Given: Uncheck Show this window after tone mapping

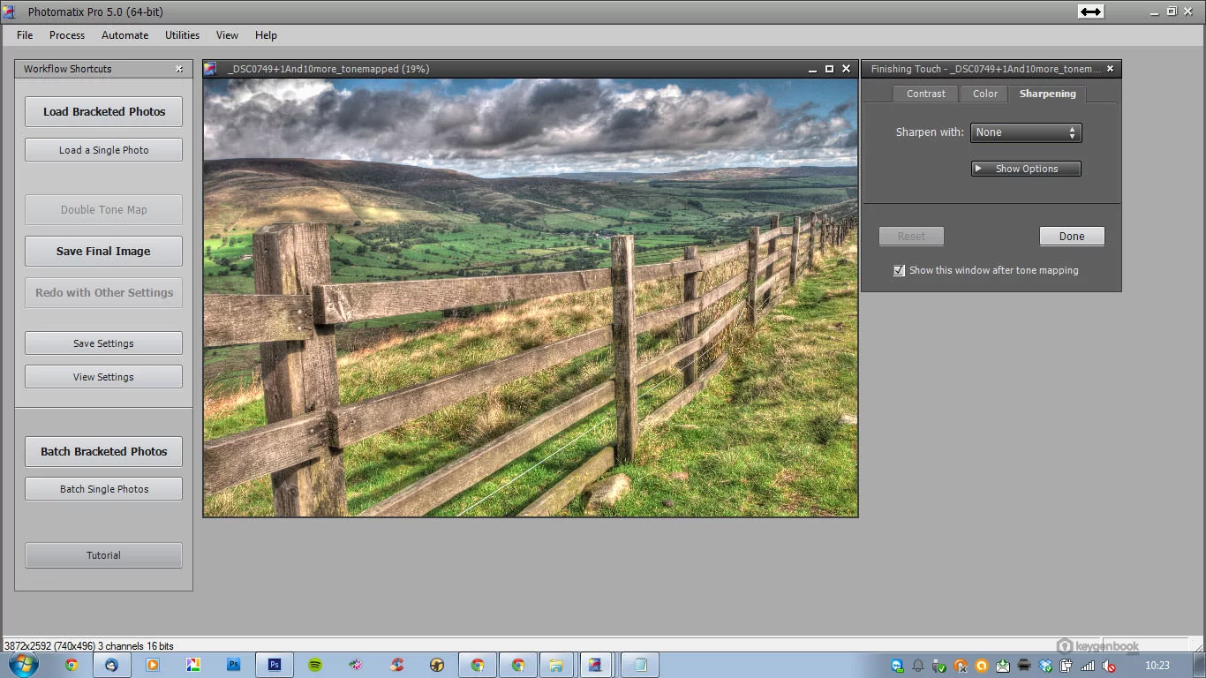Looking at the screenshot, I should click(899, 271).
